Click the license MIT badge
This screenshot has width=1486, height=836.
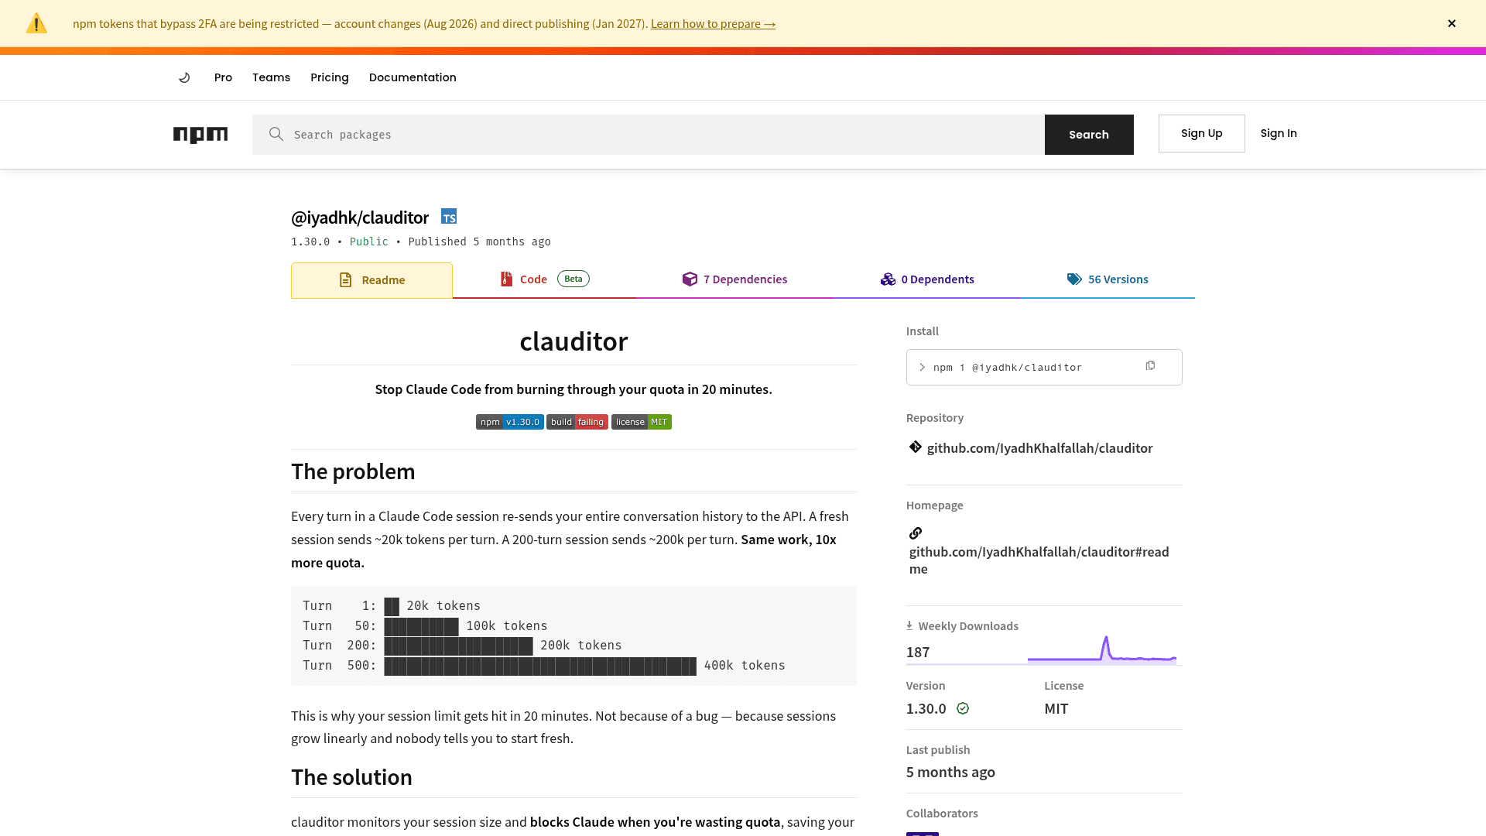pos(642,422)
